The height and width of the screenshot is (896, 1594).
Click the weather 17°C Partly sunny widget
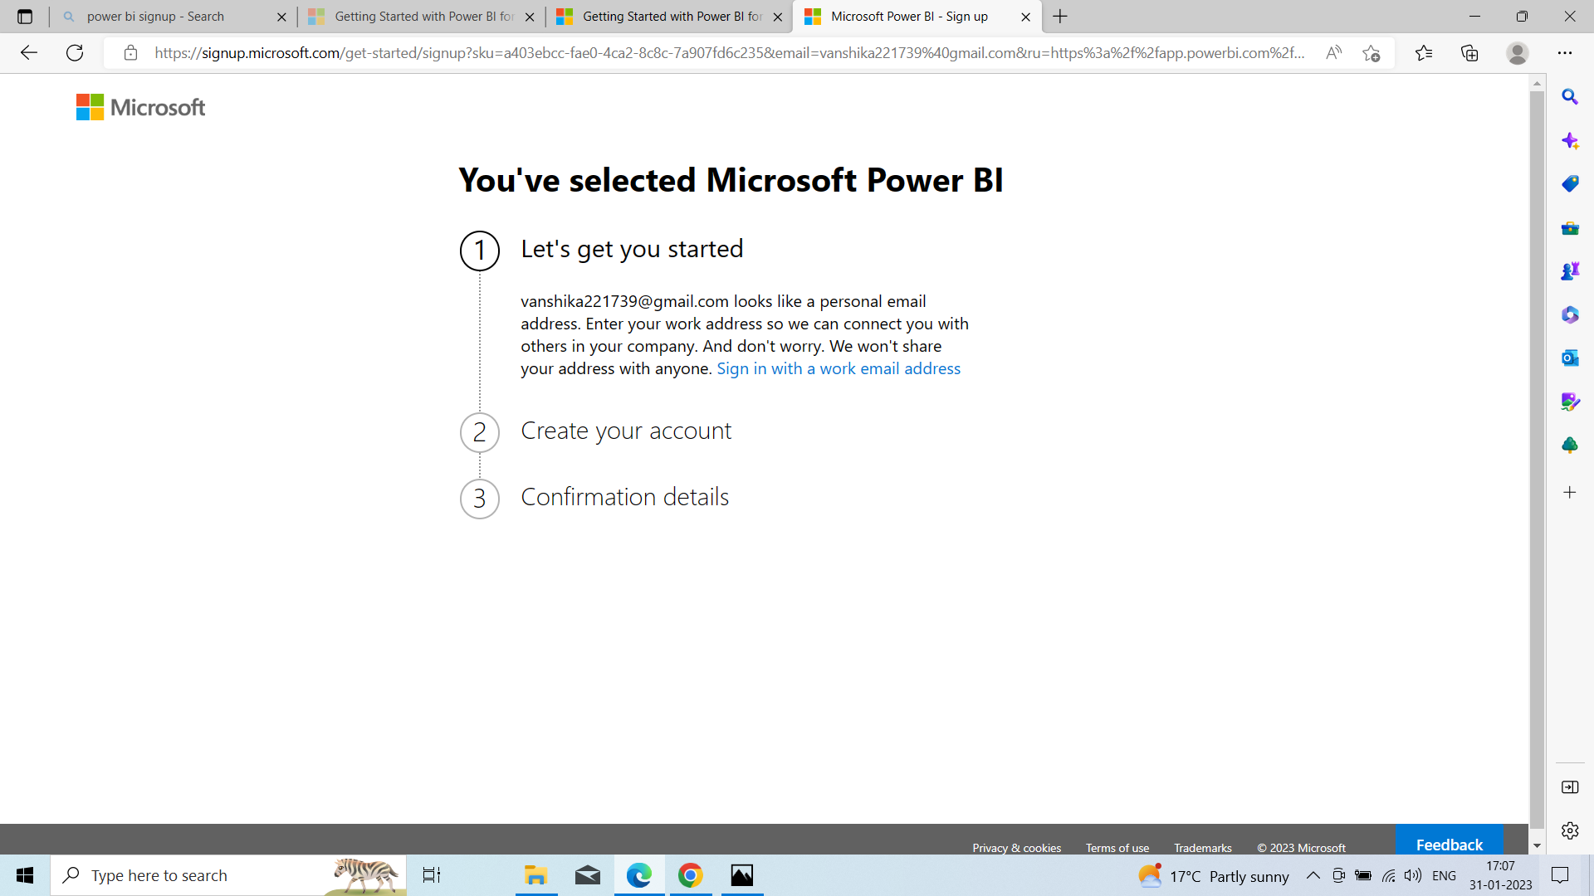[1213, 875]
